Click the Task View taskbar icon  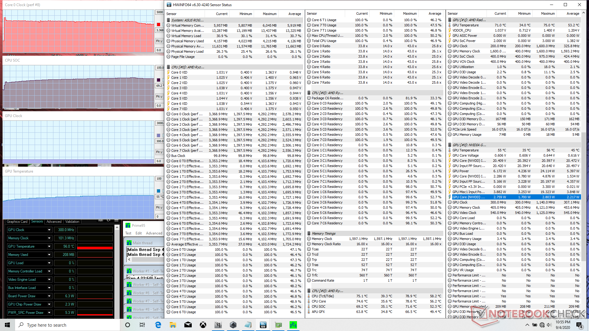pyautogui.click(x=142, y=325)
